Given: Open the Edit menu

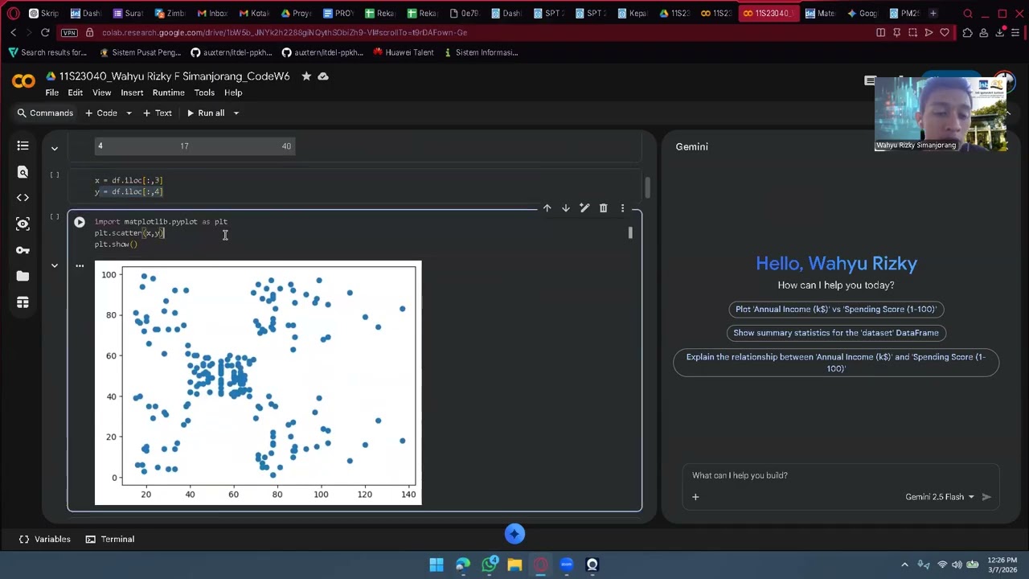Looking at the screenshot, I should pos(75,92).
